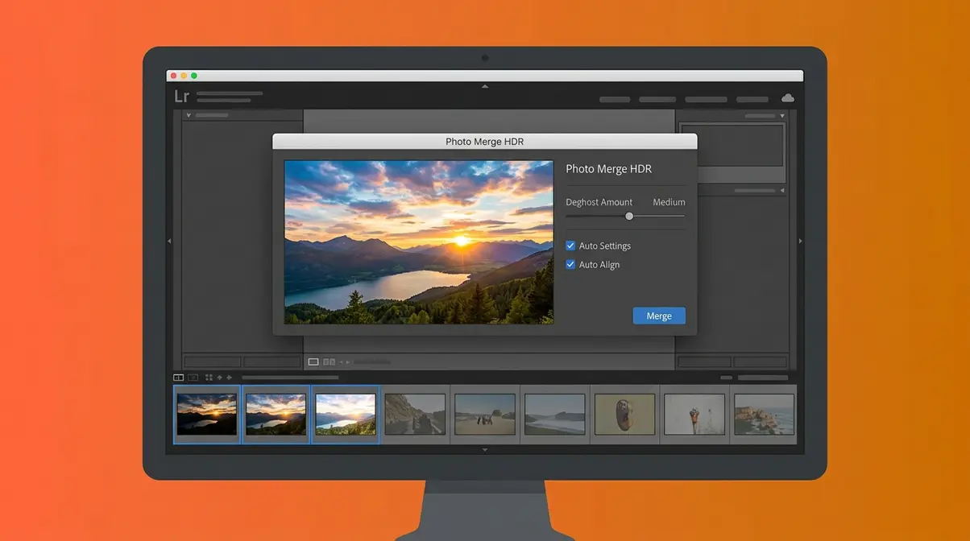The image size is (970, 541).
Task: Click the HDR merged preview image
Action: (419, 242)
